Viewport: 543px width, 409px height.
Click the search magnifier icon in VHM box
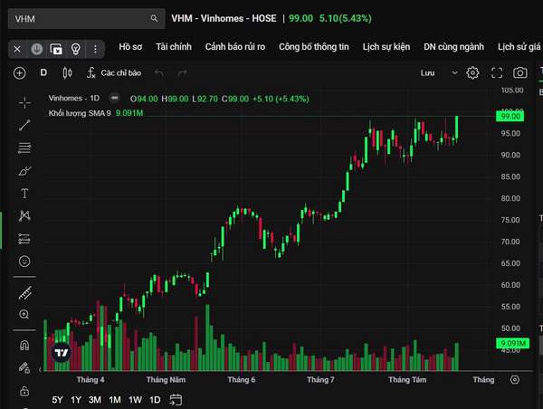(154, 18)
